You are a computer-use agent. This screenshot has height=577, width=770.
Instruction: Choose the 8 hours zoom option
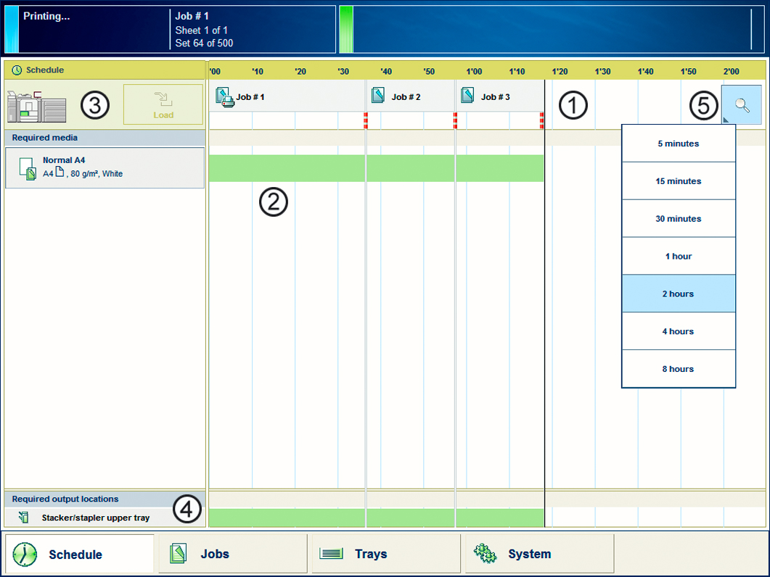679,369
